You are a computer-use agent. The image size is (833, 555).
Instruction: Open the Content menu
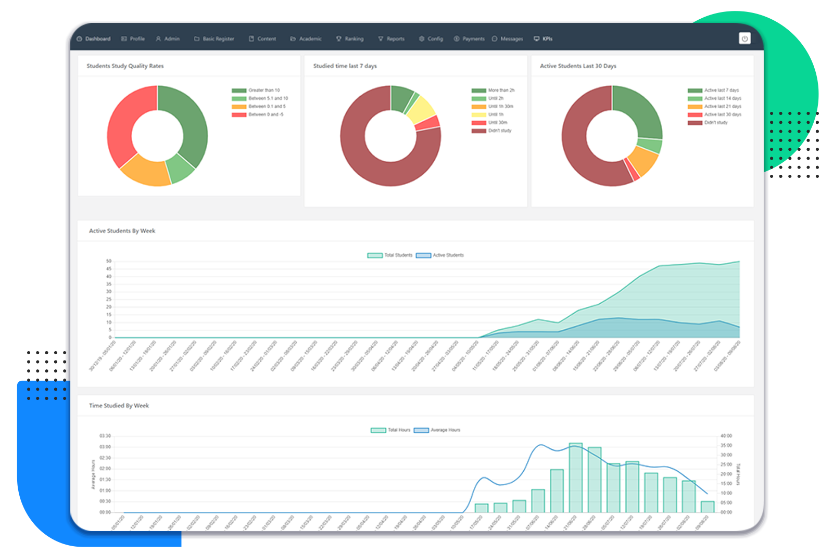click(262, 39)
